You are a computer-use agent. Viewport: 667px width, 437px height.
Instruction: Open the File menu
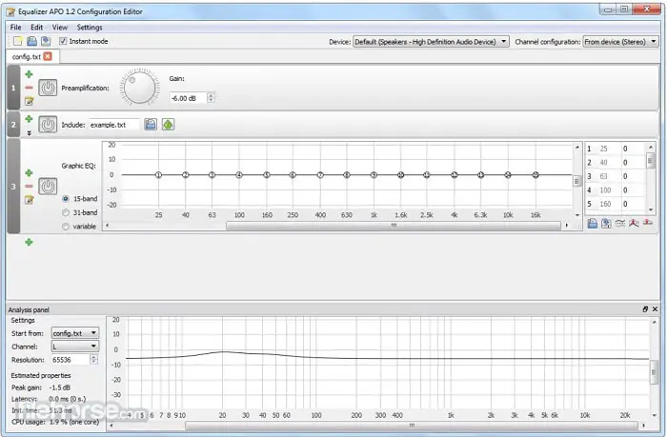16,28
